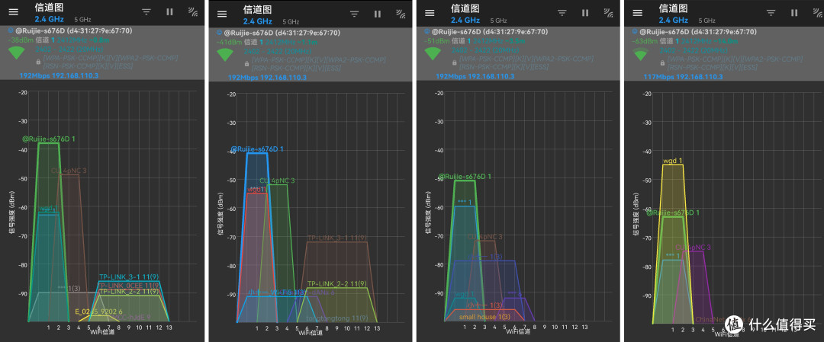
Task: Open filter icon in the -41dBm screenshot
Action: [x=354, y=14]
